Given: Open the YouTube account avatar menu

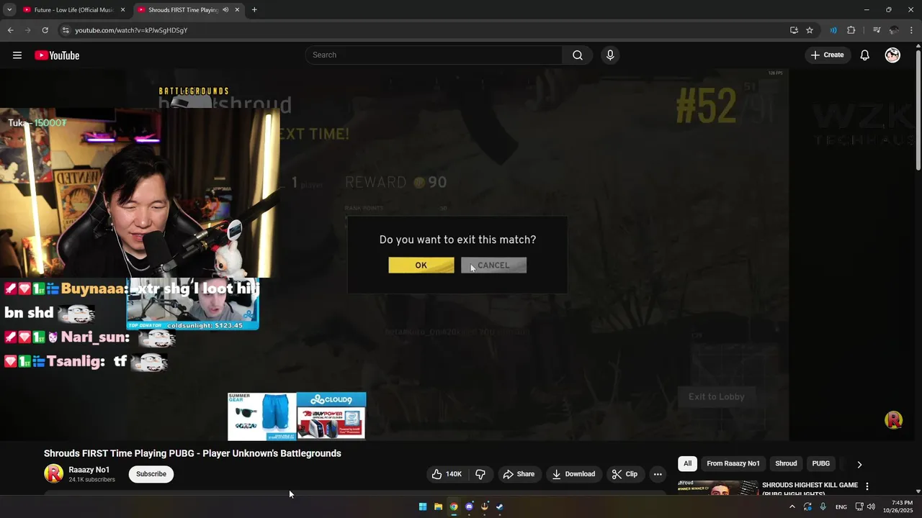Looking at the screenshot, I should click(x=892, y=55).
